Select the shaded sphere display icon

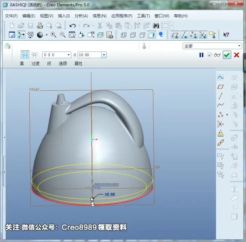(40, 35)
